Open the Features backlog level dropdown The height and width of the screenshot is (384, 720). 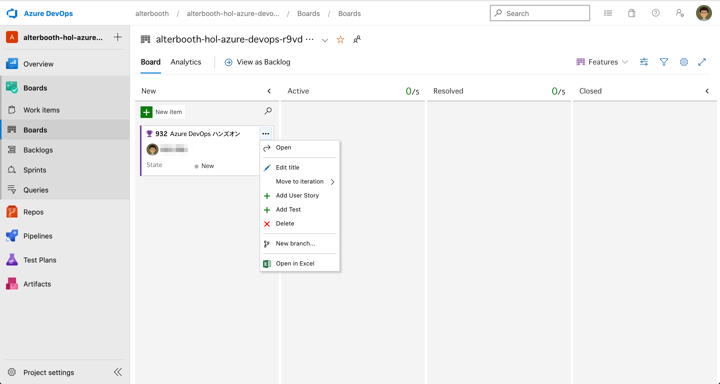point(602,62)
